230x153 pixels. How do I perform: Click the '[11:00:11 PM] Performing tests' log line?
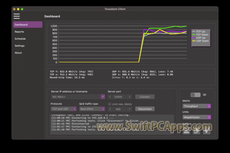click(x=96, y=121)
